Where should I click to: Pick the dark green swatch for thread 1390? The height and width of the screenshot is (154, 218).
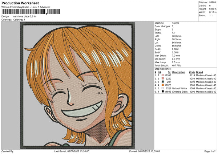(162, 82)
